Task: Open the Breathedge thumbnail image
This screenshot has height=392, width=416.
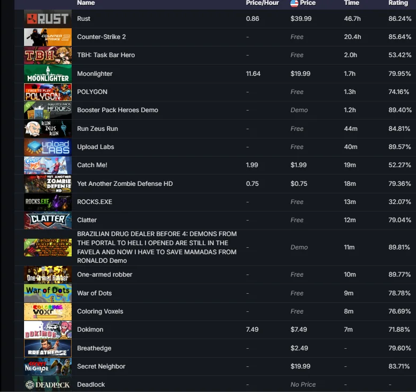Action: coord(48,348)
